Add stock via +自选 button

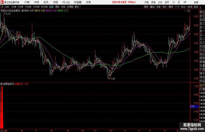point(190,7)
